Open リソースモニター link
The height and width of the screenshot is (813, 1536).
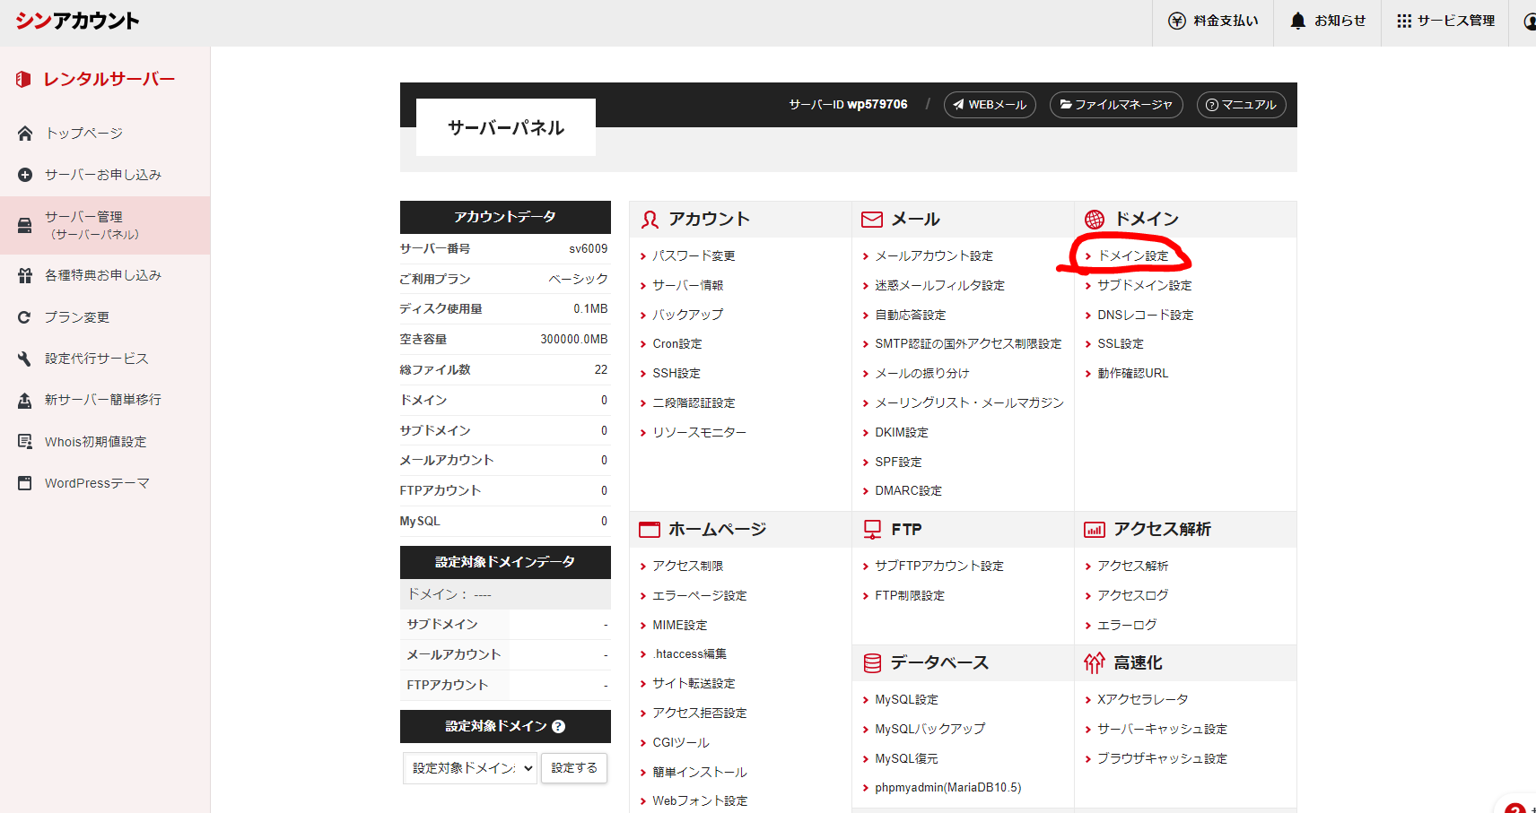[700, 433]
